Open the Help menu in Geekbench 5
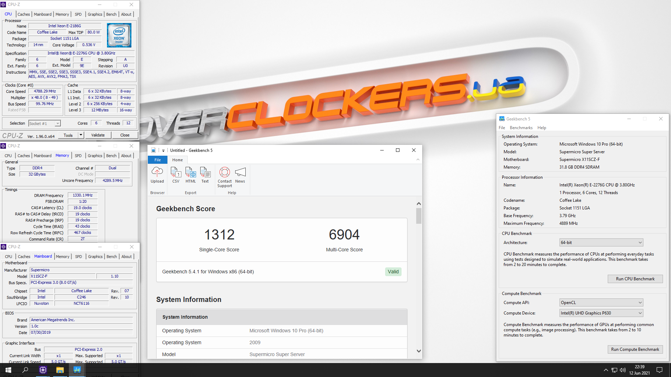The width and height of the screenshot is (671, 377). [x=542, y=128]
